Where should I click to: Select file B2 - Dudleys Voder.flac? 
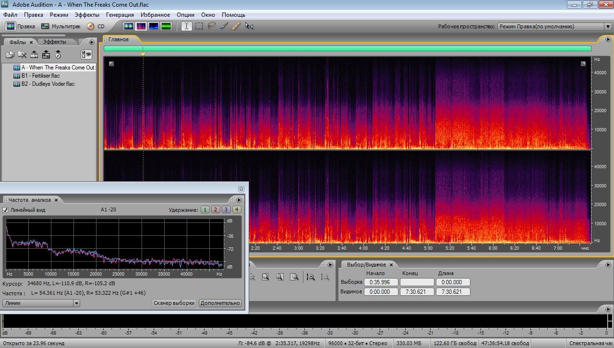[x=48, y=84]
